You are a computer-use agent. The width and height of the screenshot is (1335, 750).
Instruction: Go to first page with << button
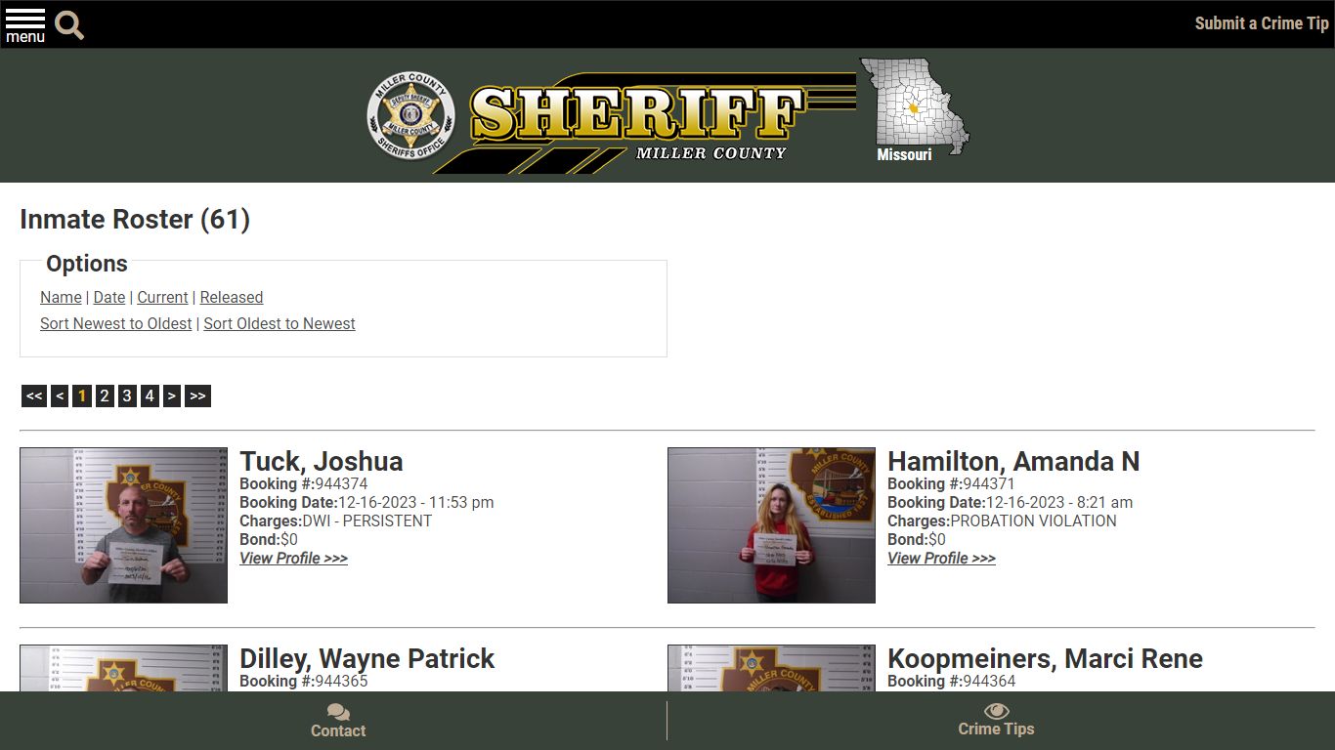click(x=34, y=396)
